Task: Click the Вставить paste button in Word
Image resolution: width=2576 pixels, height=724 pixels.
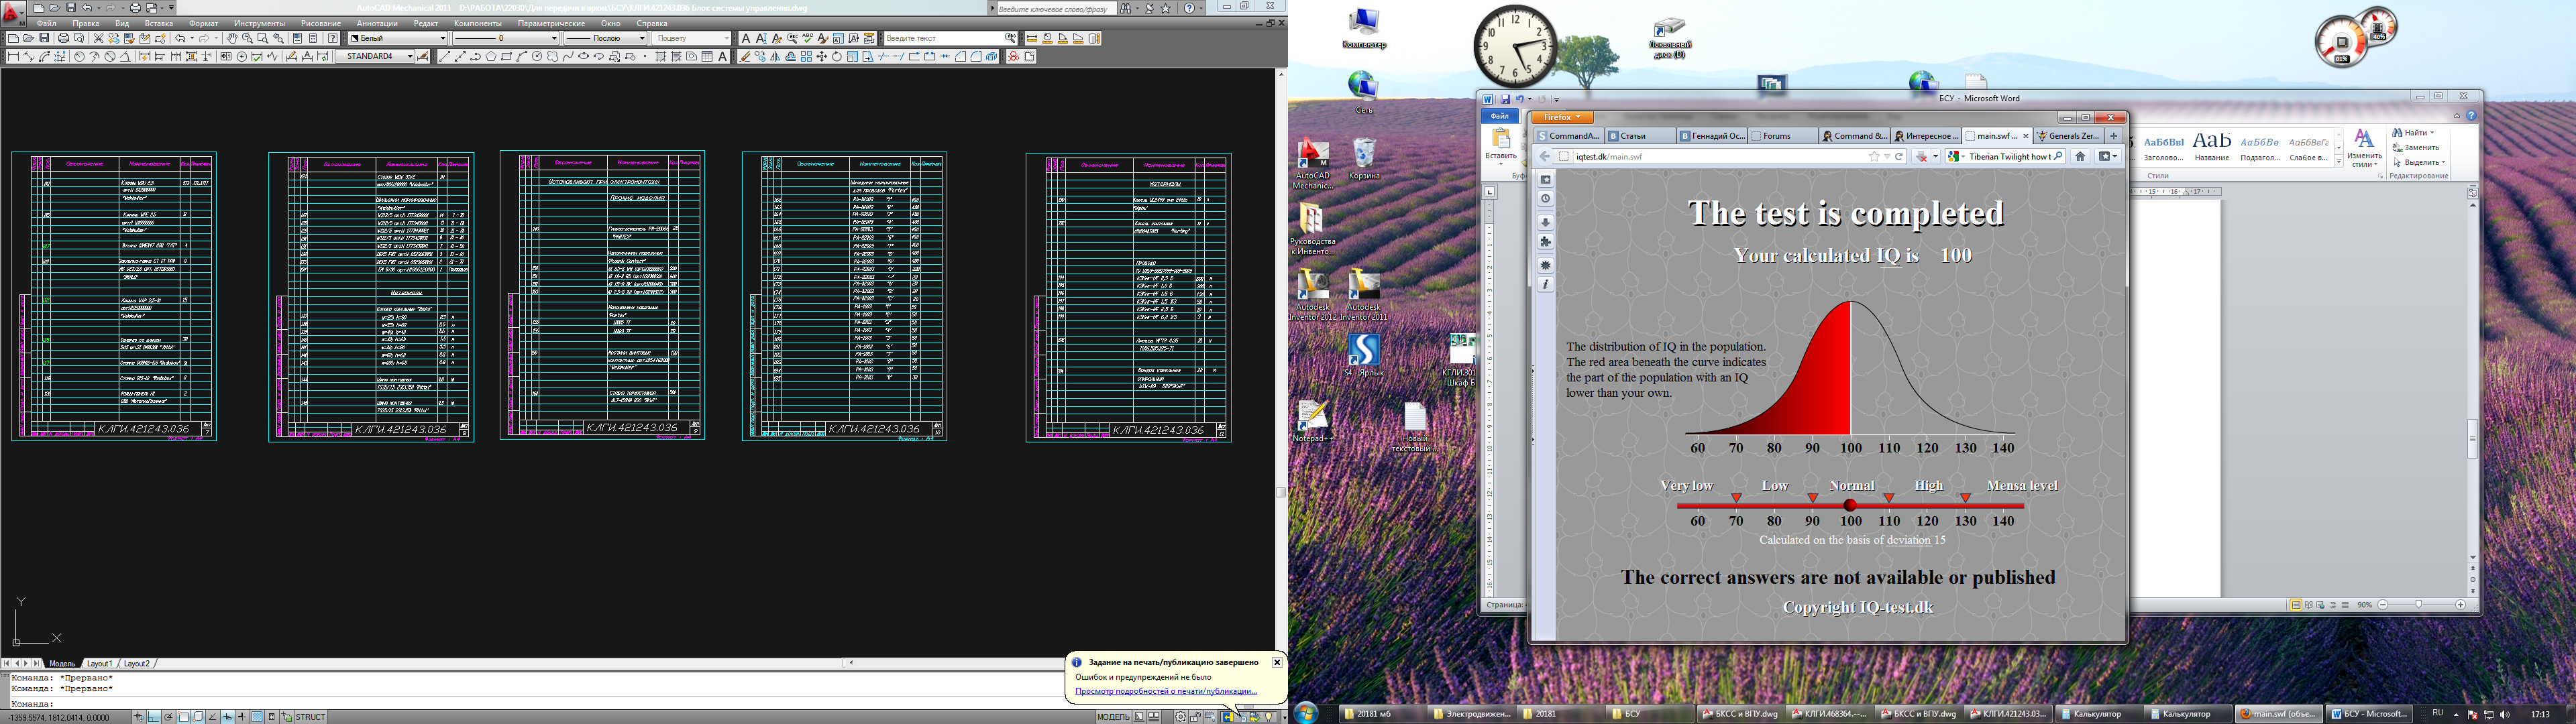Action: click(1501, 146)
